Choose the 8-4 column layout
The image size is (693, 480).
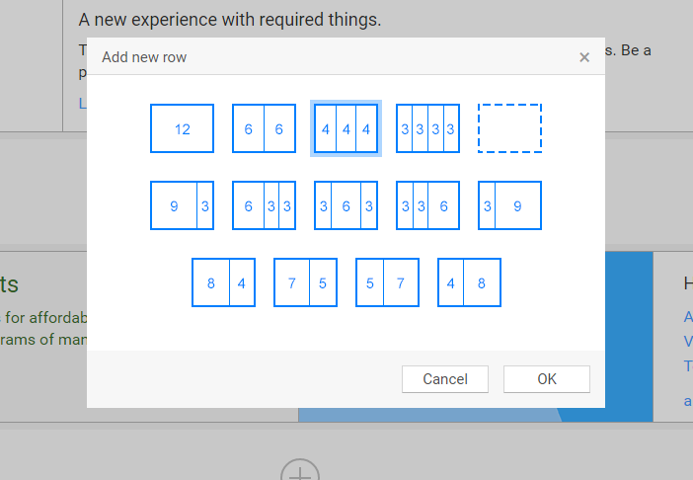[223, 282]
